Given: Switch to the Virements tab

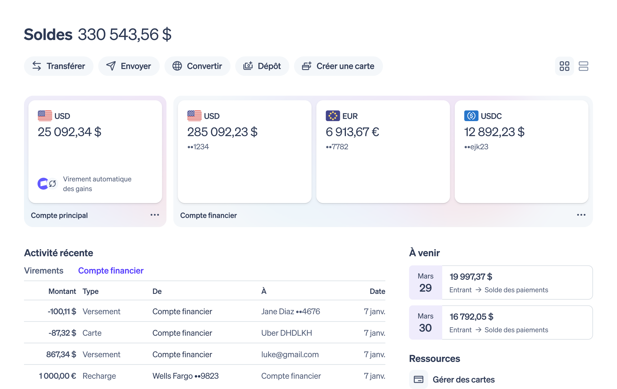Looking at the screenshot, I should (x=44, y=270).
